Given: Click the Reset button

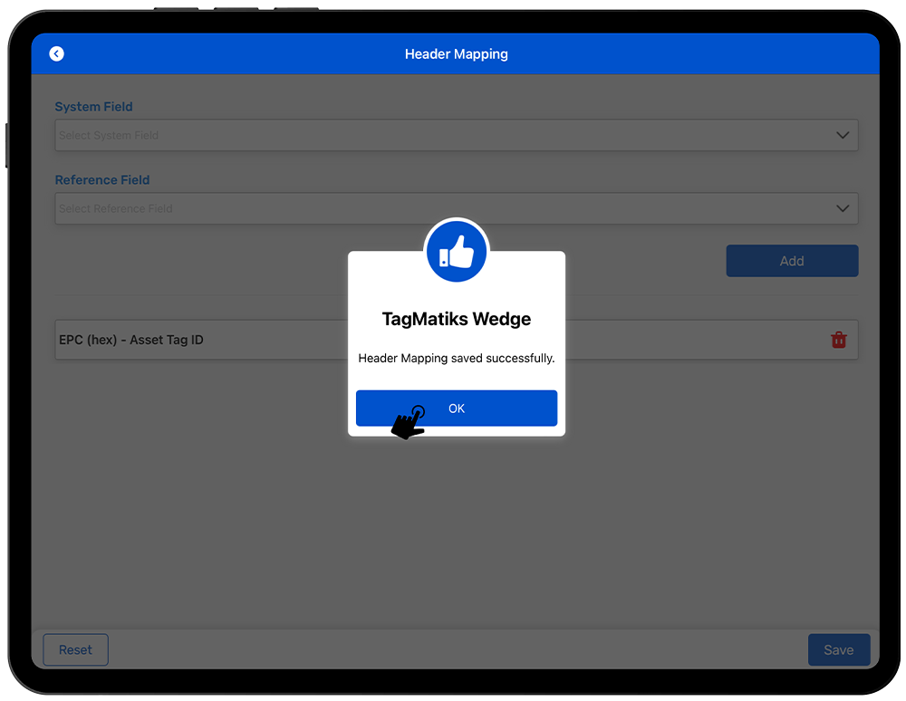Looking at the screenshot, I should pos(75,649).
